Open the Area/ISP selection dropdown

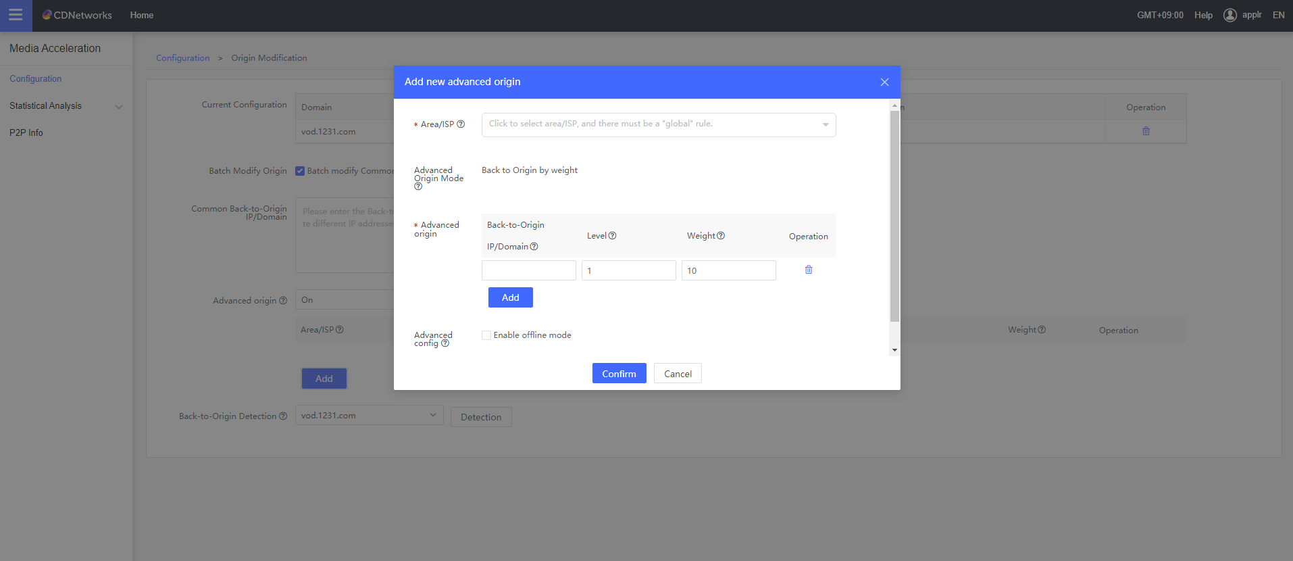658,124
